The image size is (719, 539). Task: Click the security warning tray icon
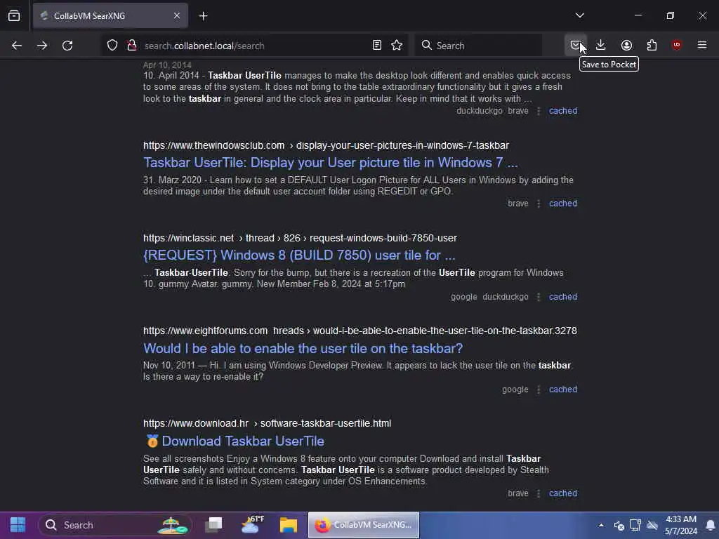click(619, 525)
